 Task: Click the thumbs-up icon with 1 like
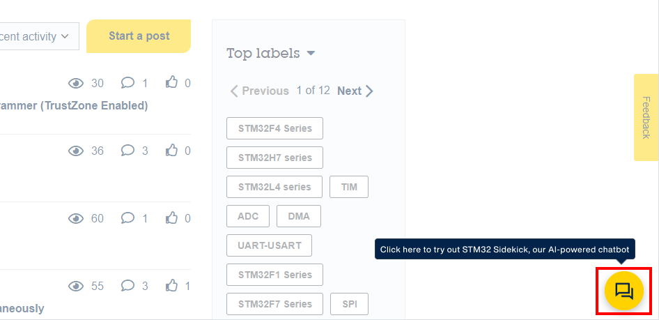171,286
